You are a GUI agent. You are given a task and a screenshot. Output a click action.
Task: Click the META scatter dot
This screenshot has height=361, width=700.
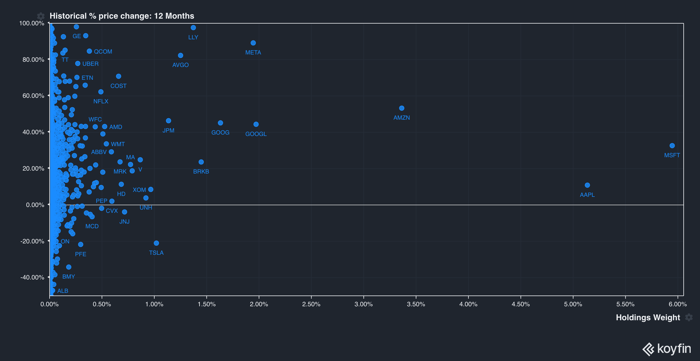[253, 43]
